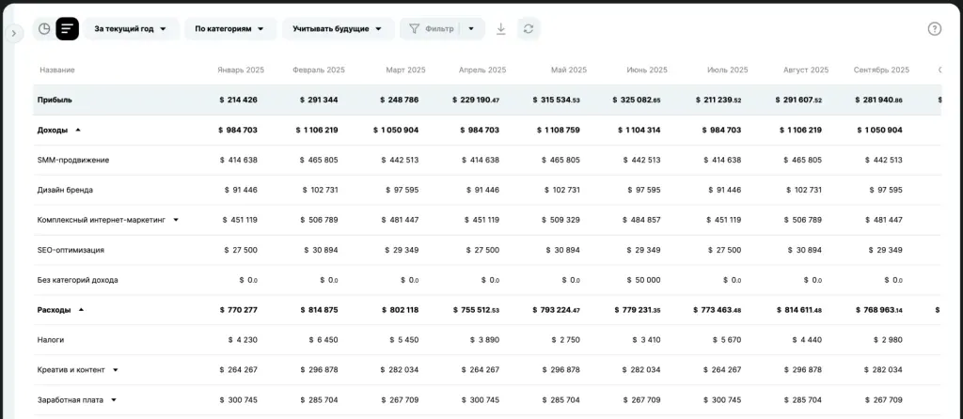
Task: Click the Прибыль value $ 291 344 for February
Action: pyautogui.click(x=319, y=100)
